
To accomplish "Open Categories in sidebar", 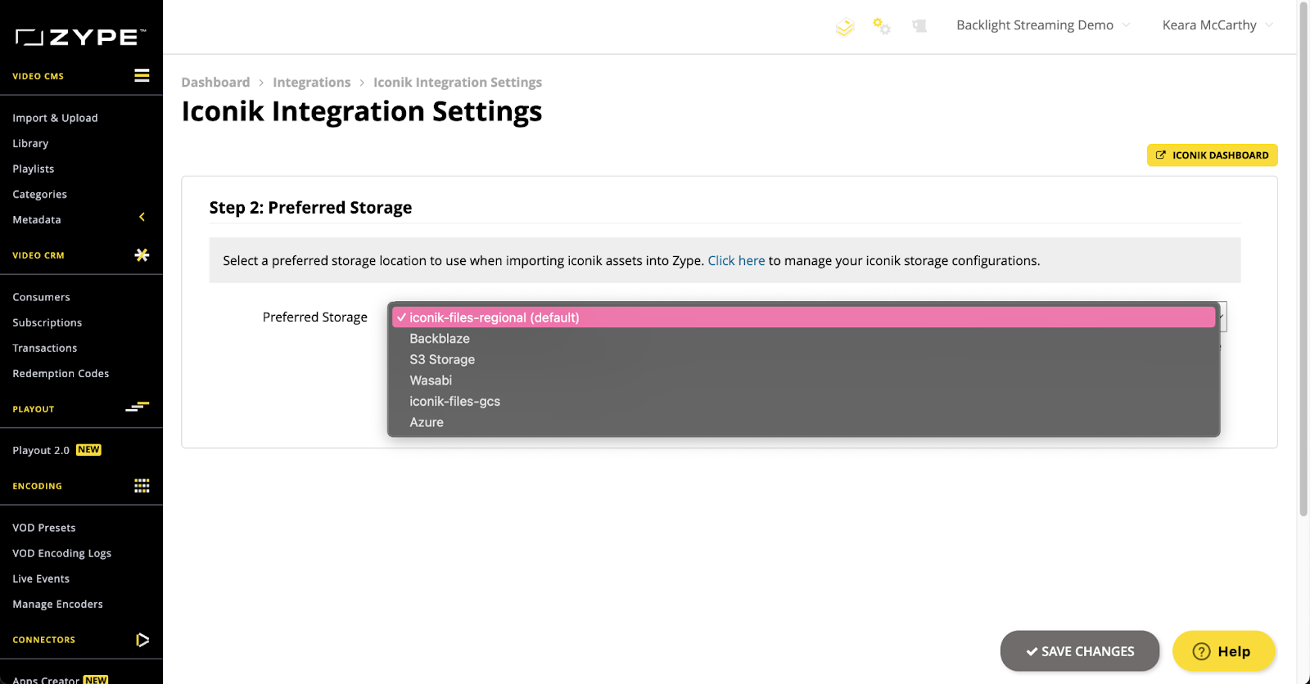I will [x=39, y=194].
